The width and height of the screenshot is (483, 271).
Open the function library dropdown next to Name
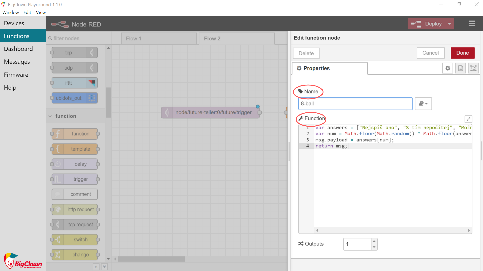[423, 104]
